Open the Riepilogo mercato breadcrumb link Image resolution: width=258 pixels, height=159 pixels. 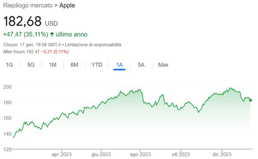coord(28,5)
